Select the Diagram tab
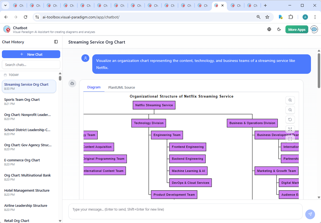Image resolution: width=321 pixels, height=223 pixels. coord(94,87)
